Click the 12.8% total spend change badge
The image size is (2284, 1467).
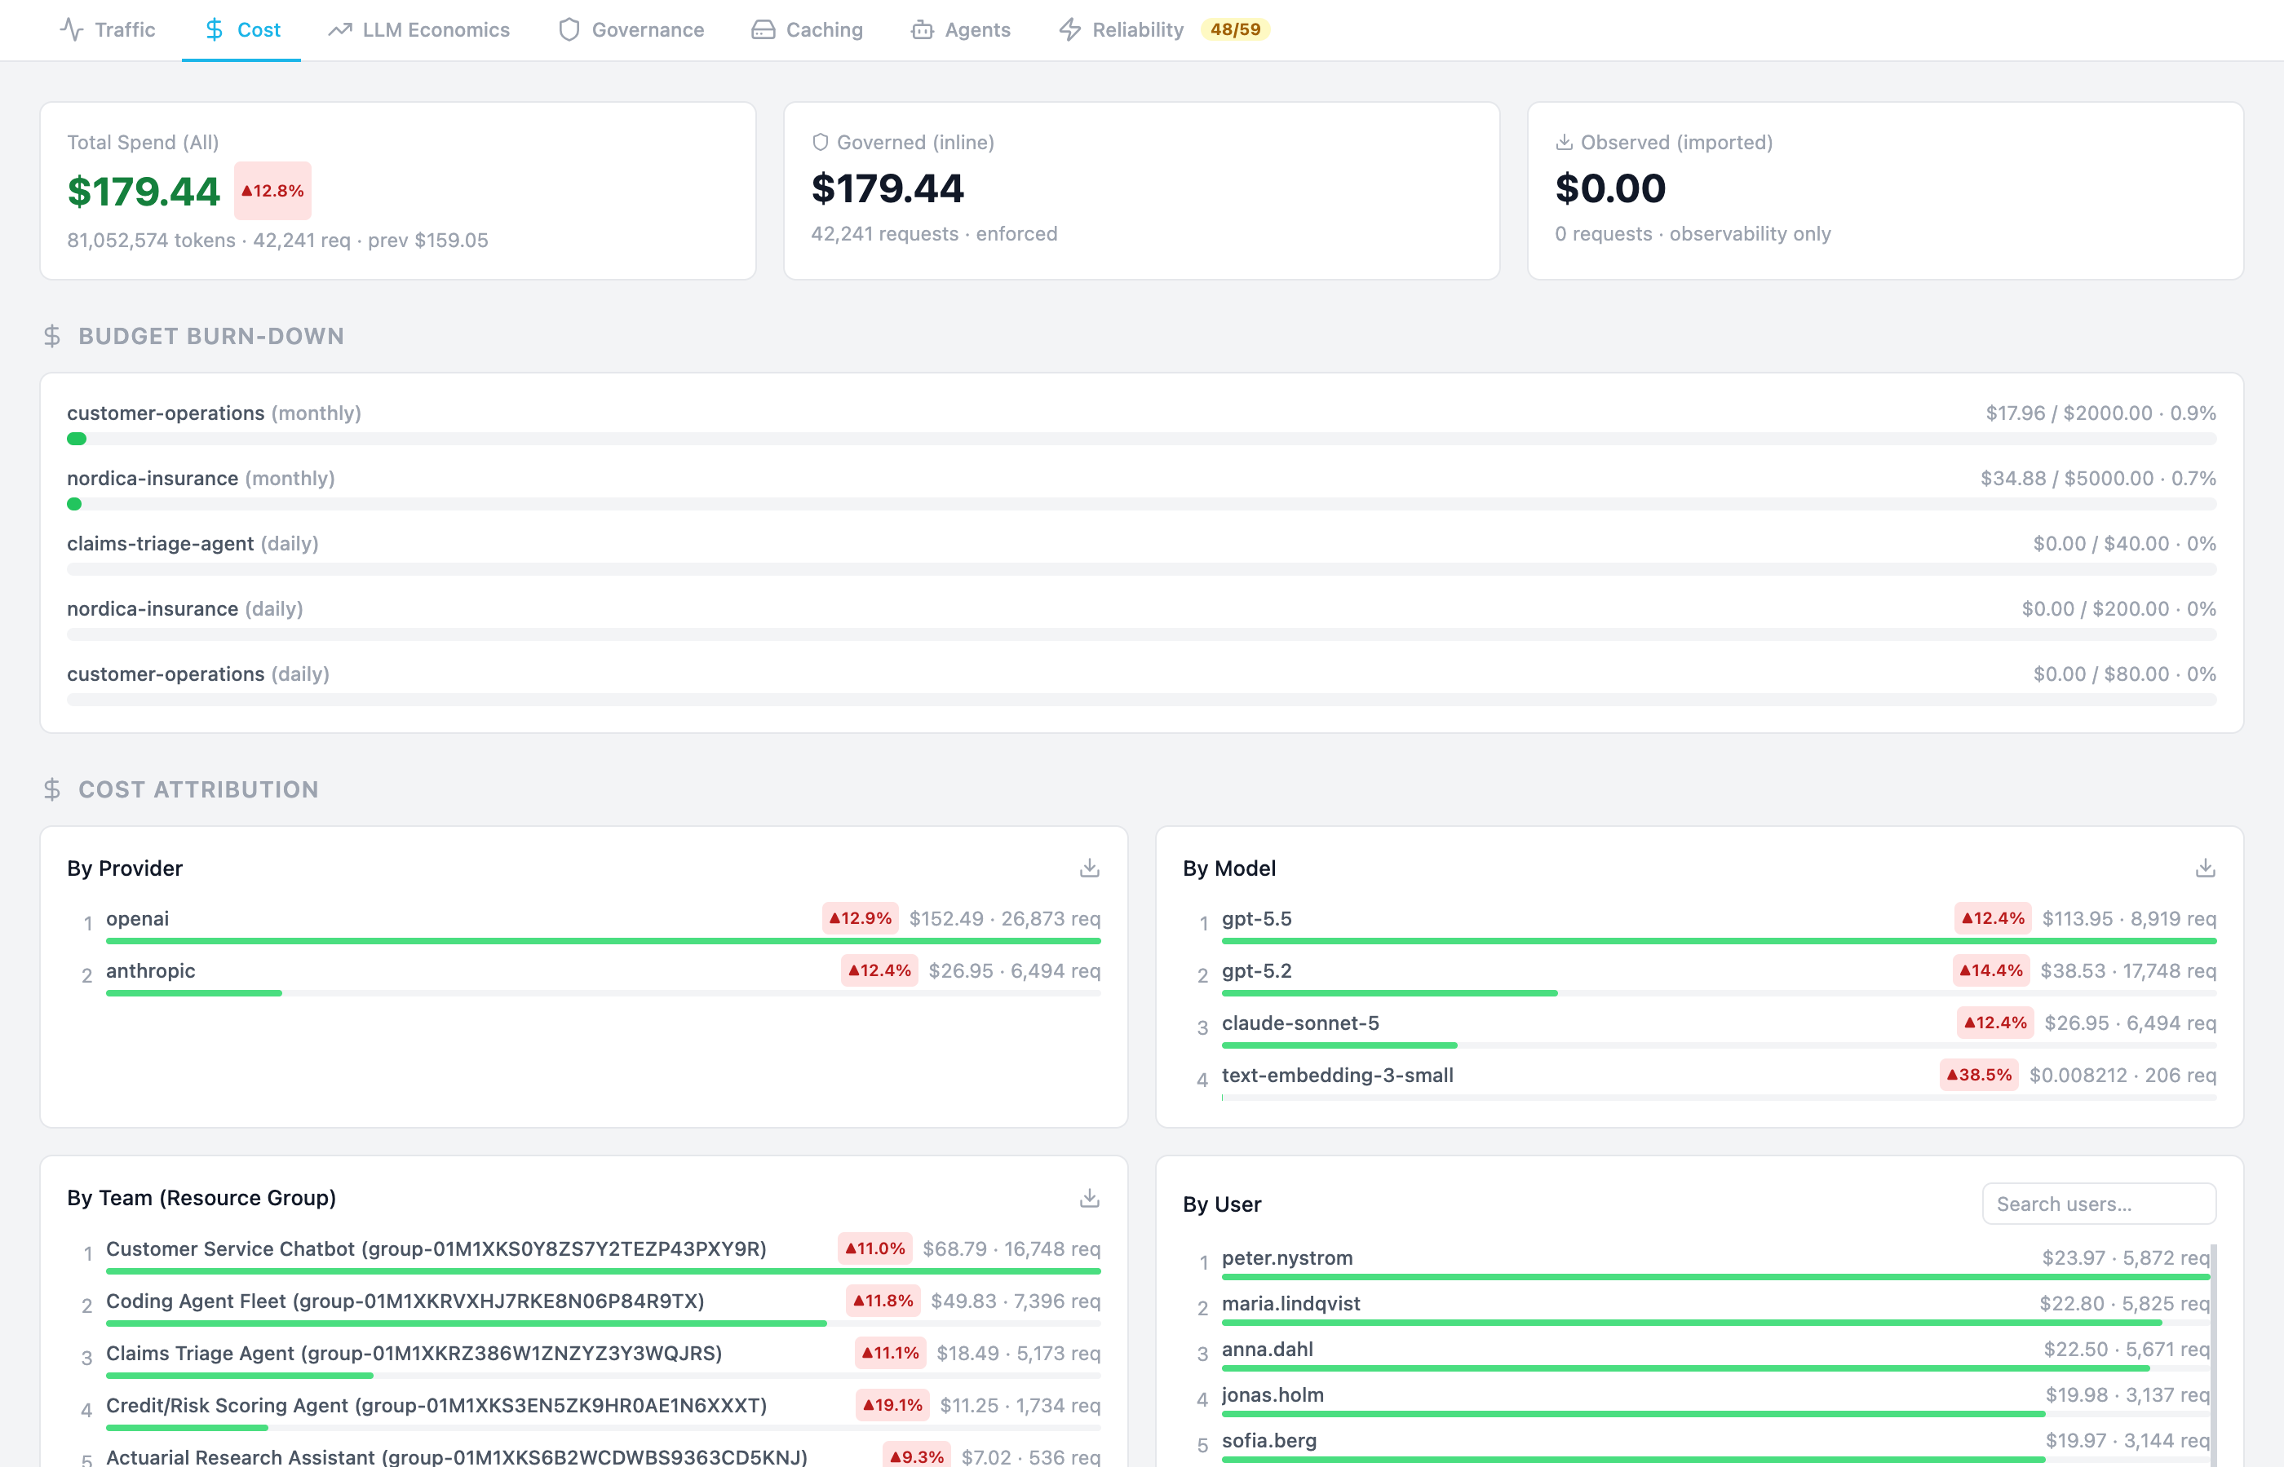[x=272, y=191]
